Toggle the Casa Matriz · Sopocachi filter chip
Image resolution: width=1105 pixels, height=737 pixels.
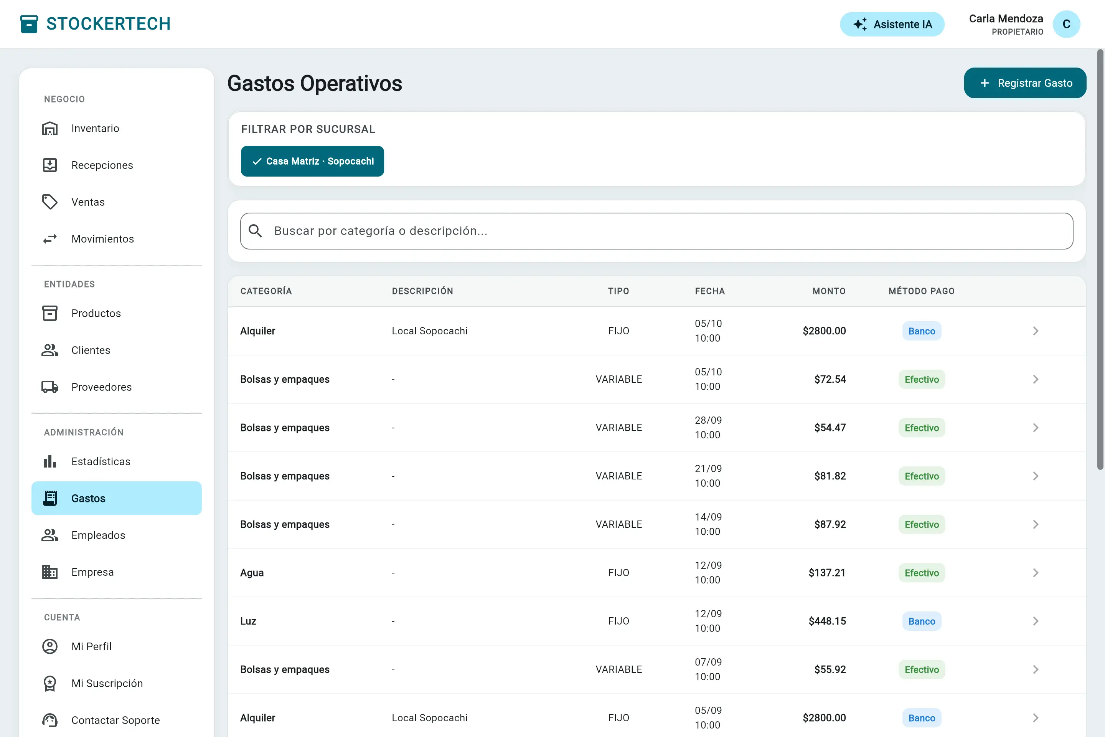[x=312, y=161]
